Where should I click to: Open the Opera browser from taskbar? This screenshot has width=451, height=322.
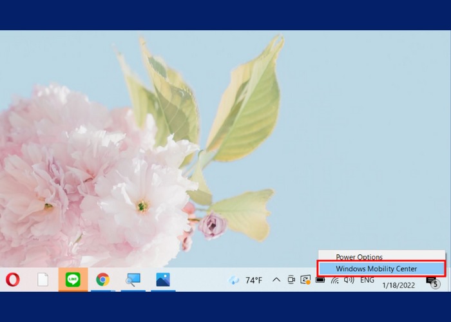(x=12, y=279)
